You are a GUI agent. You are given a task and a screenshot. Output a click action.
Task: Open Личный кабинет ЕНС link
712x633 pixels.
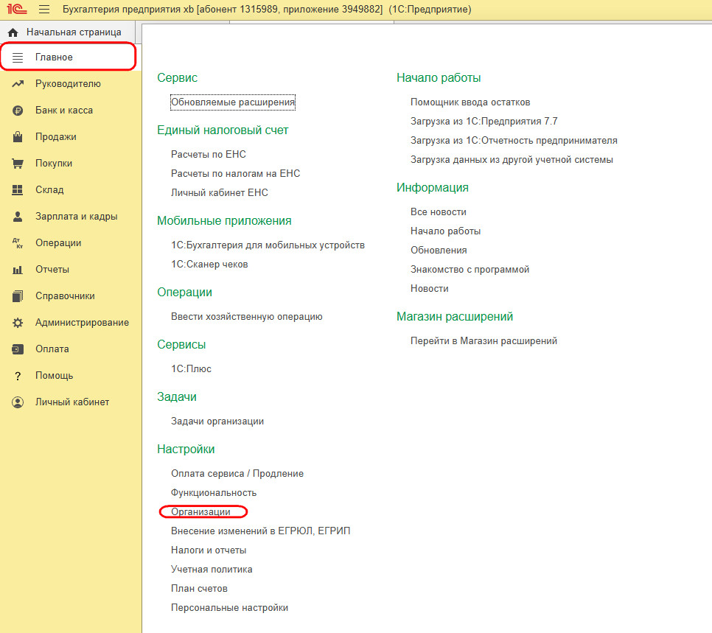(220, 192)
